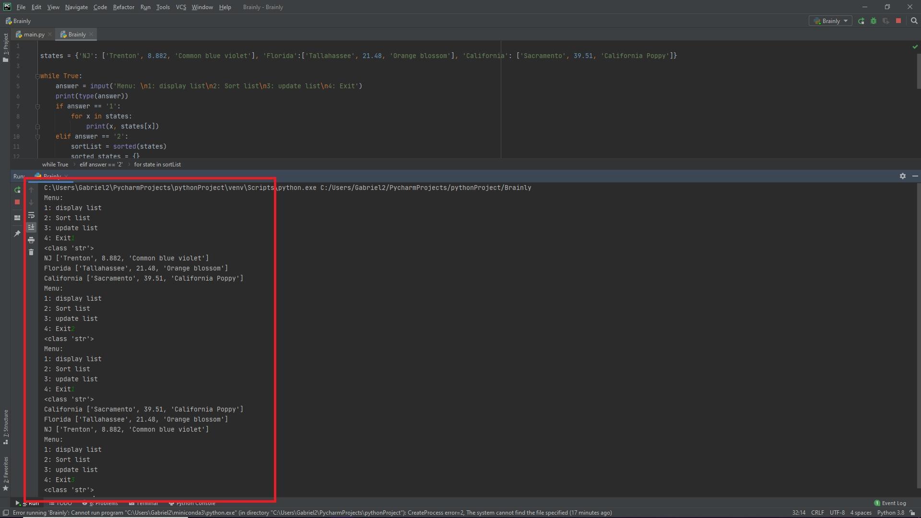Open the Event Log
The height and width of the screenshot is (518, 921).
(890, 503)
